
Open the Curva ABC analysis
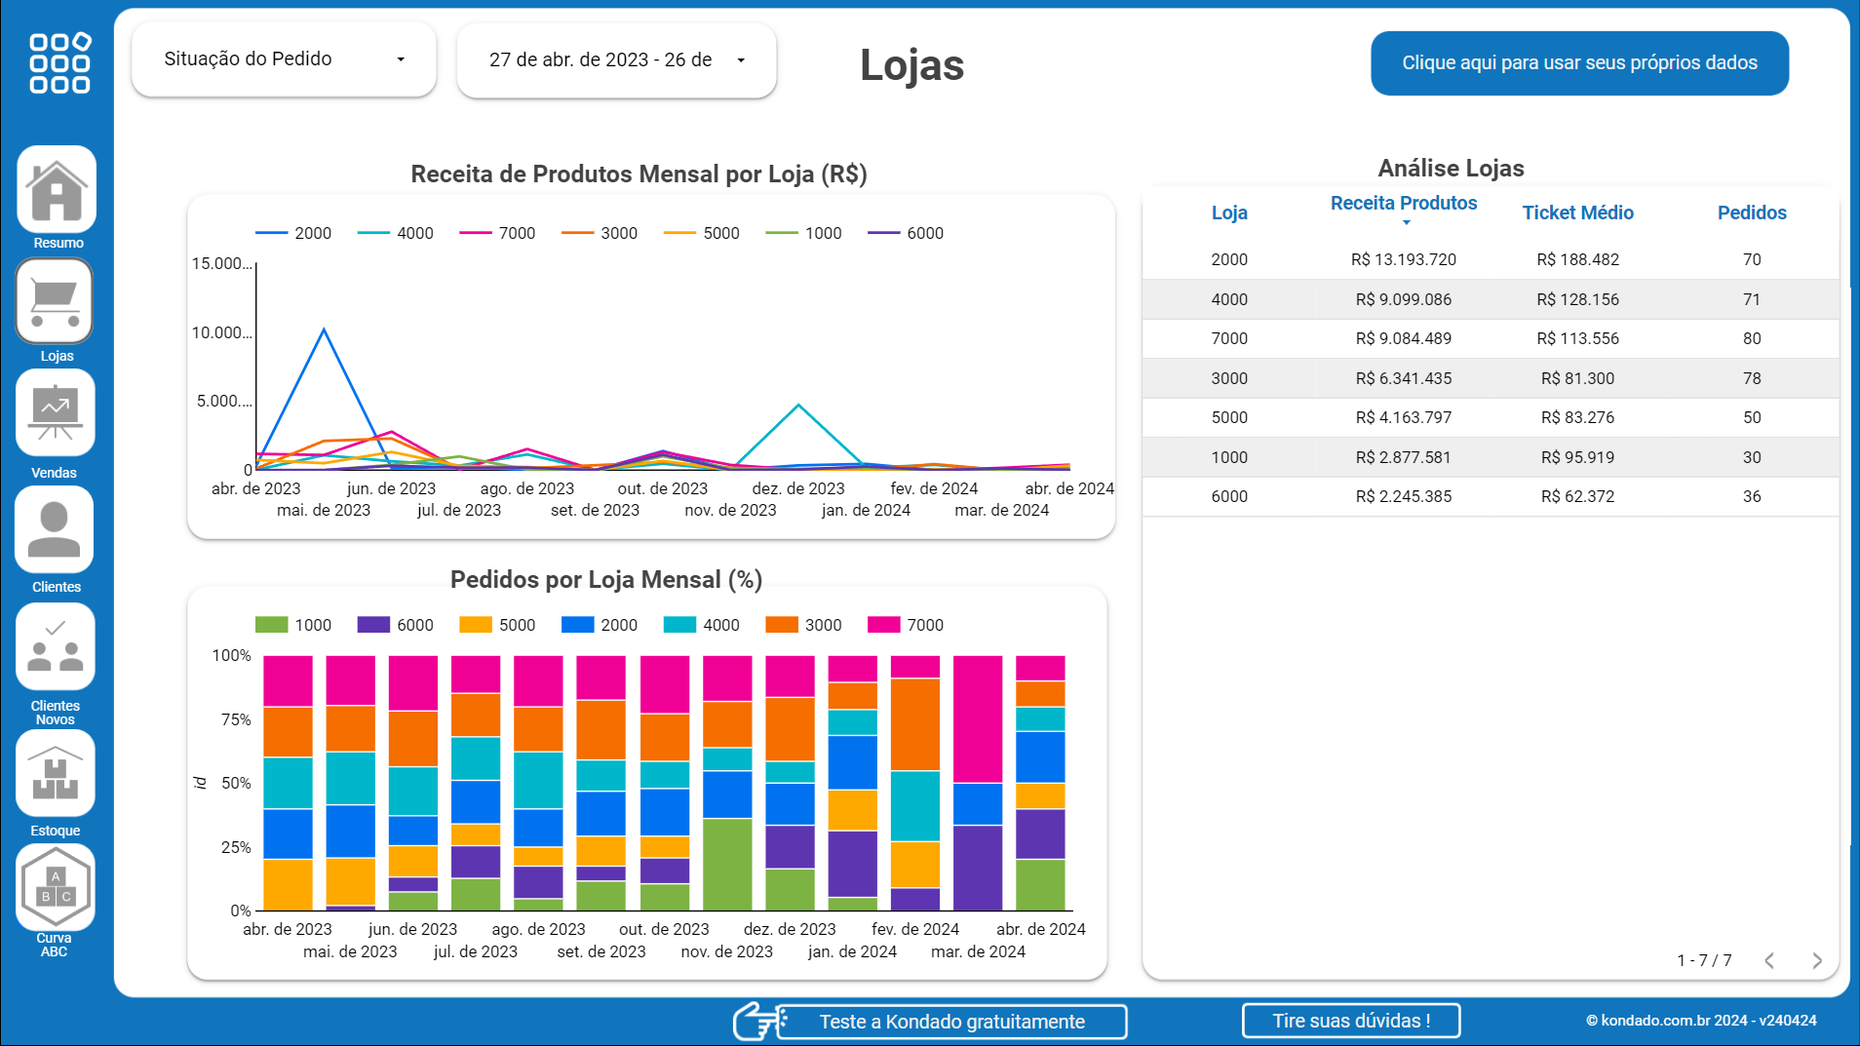click(x=56, y=887)
